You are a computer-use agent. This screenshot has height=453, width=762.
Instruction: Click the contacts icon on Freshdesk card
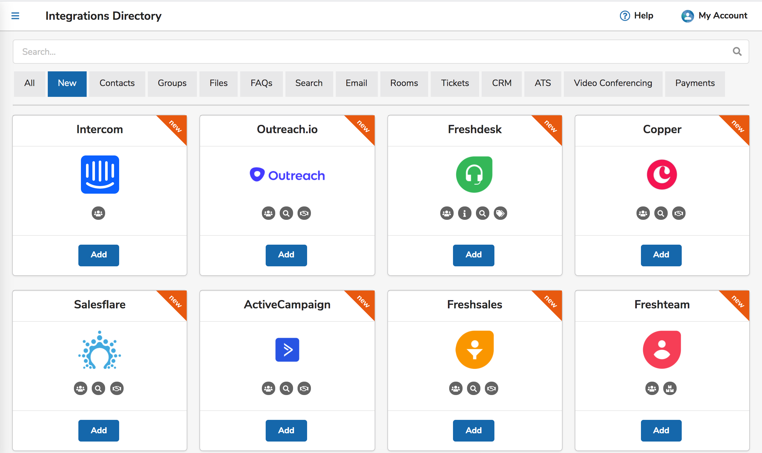pyautogui.click(x=447, y=213)
